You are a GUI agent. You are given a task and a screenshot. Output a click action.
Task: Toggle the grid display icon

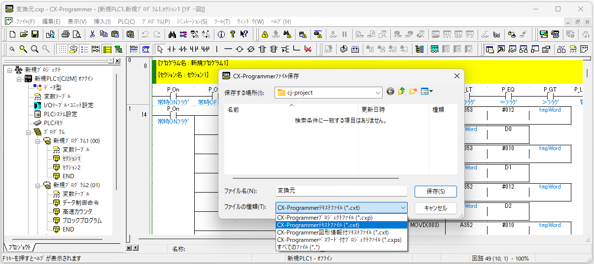[x=62, y=49]
